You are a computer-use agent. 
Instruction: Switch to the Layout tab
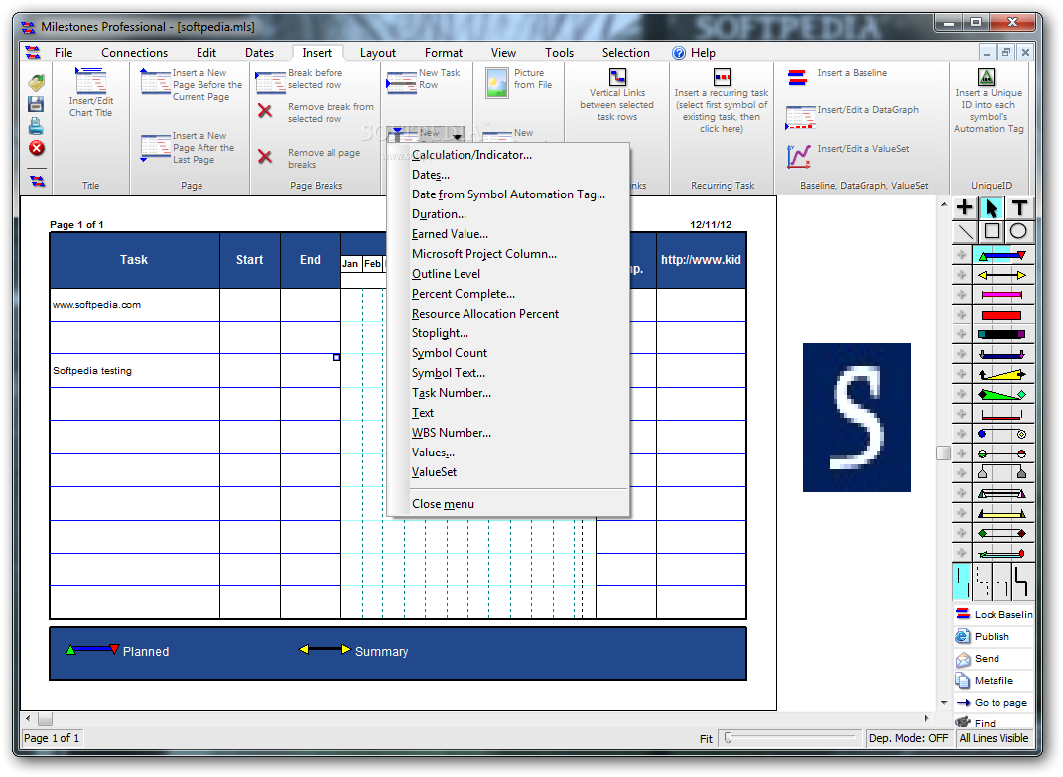pos(377,53)
